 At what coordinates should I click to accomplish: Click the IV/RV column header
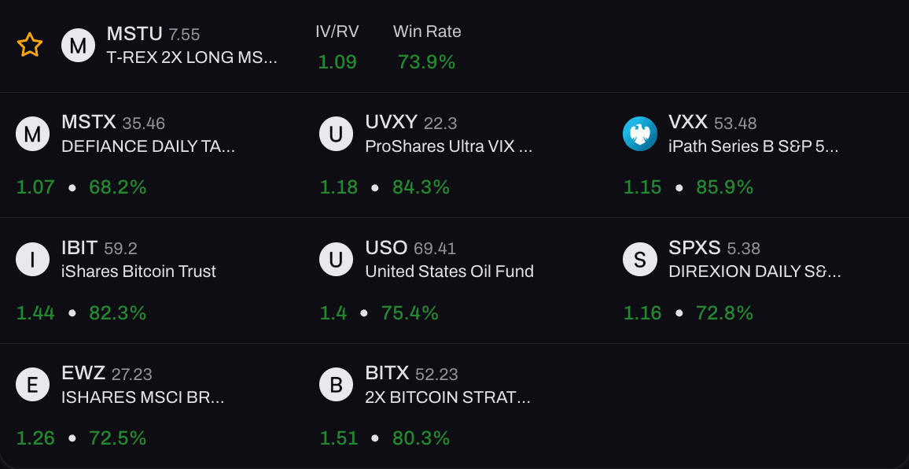[337, 31]
